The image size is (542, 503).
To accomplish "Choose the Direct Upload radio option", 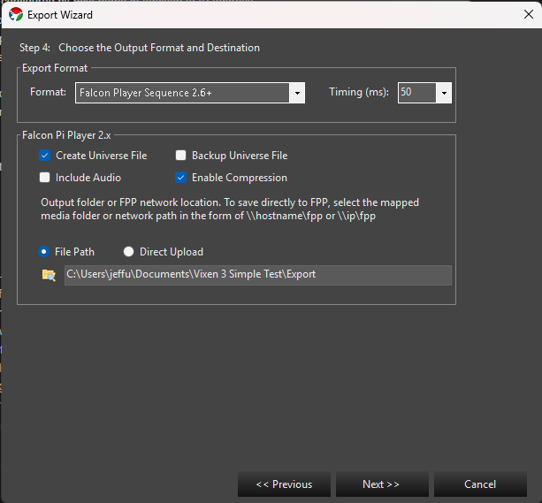I will (x=128, y=252).
